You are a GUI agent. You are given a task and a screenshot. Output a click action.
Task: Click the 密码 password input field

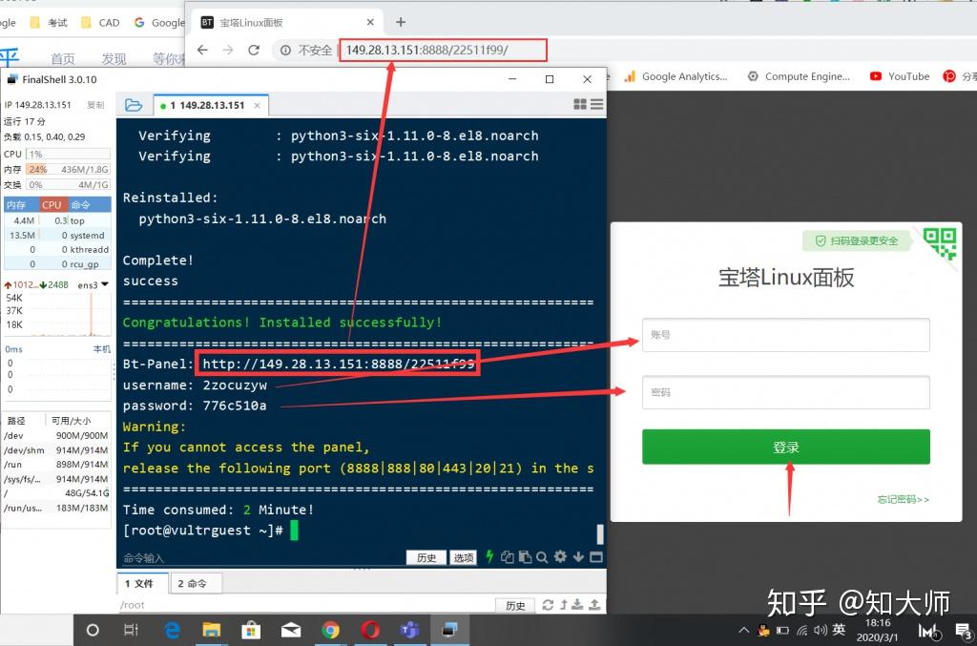click(x=786, y=392)
